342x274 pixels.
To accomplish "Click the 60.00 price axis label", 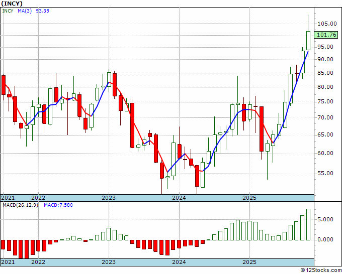I will [325, 153].
